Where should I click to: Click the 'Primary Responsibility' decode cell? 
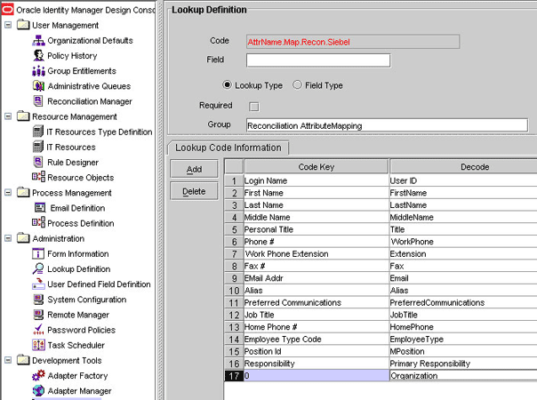[463, 364]
